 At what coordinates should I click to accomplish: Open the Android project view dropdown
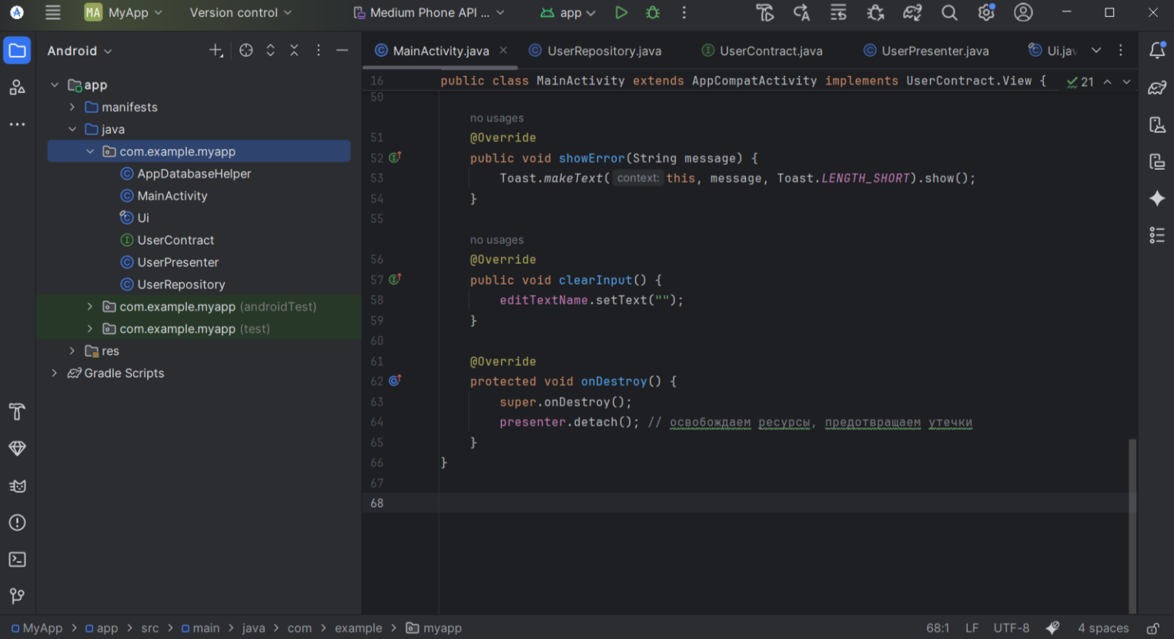pyautogui.click(x=79, y=51)
